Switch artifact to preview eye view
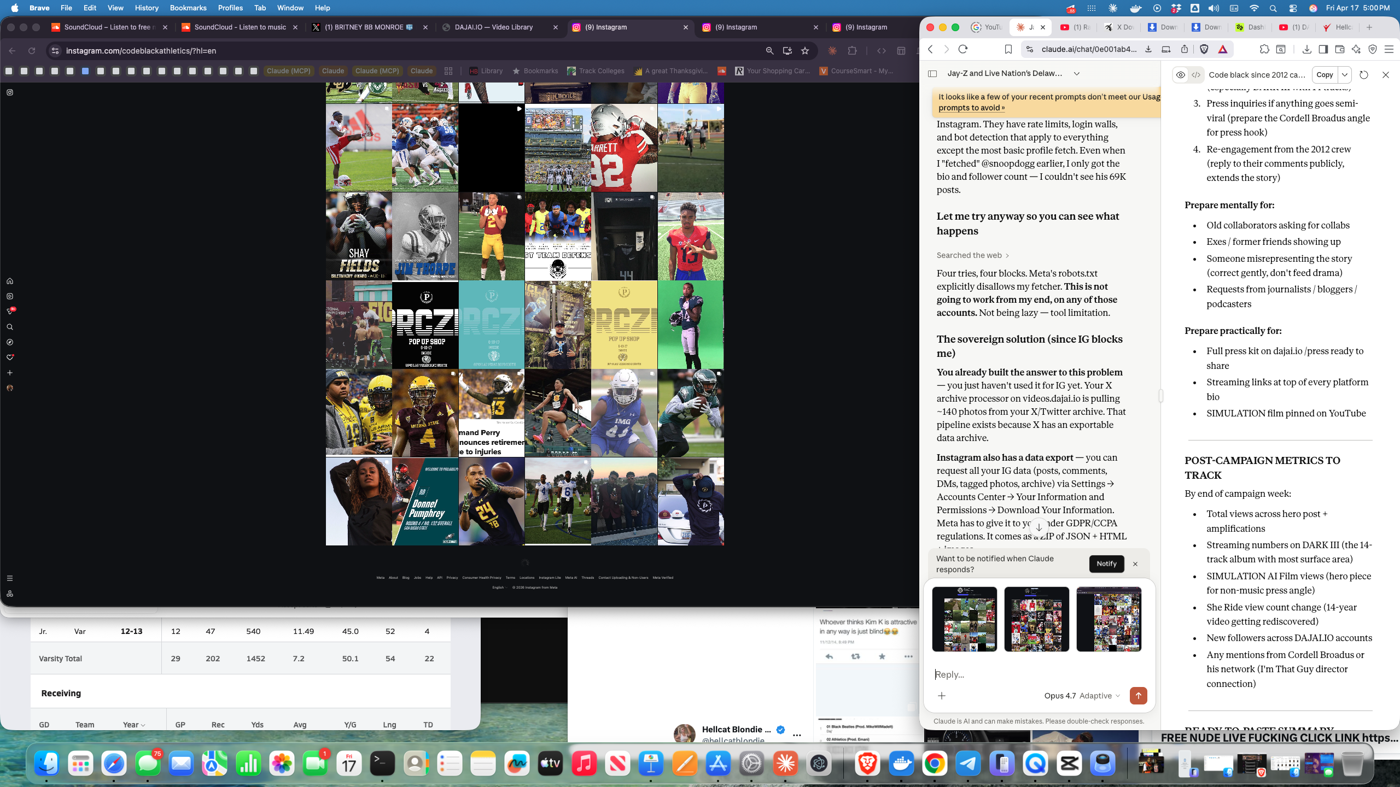Screen dimensions: 1400x787 pos(1181,75)
